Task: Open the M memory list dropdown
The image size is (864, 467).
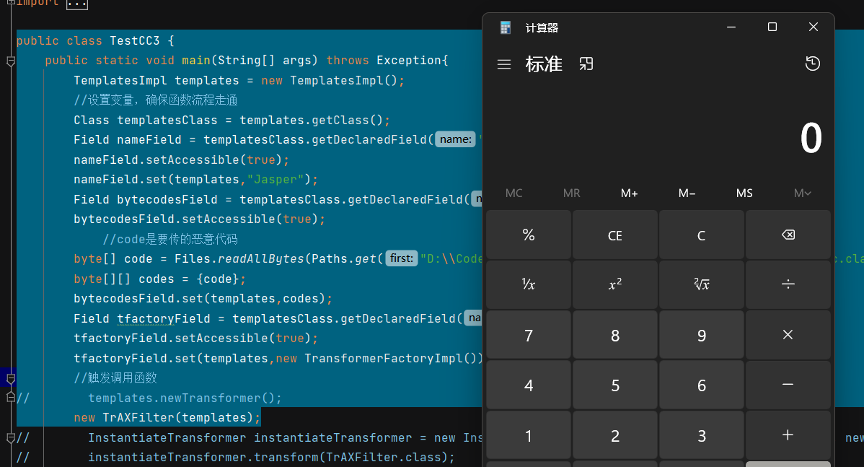Action: (802, 193)
